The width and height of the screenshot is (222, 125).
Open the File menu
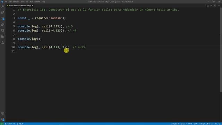[6, 2]
